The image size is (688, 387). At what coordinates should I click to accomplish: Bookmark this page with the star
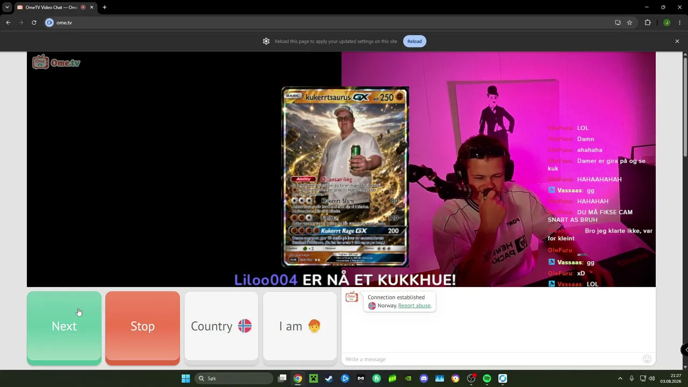[629, 23]
